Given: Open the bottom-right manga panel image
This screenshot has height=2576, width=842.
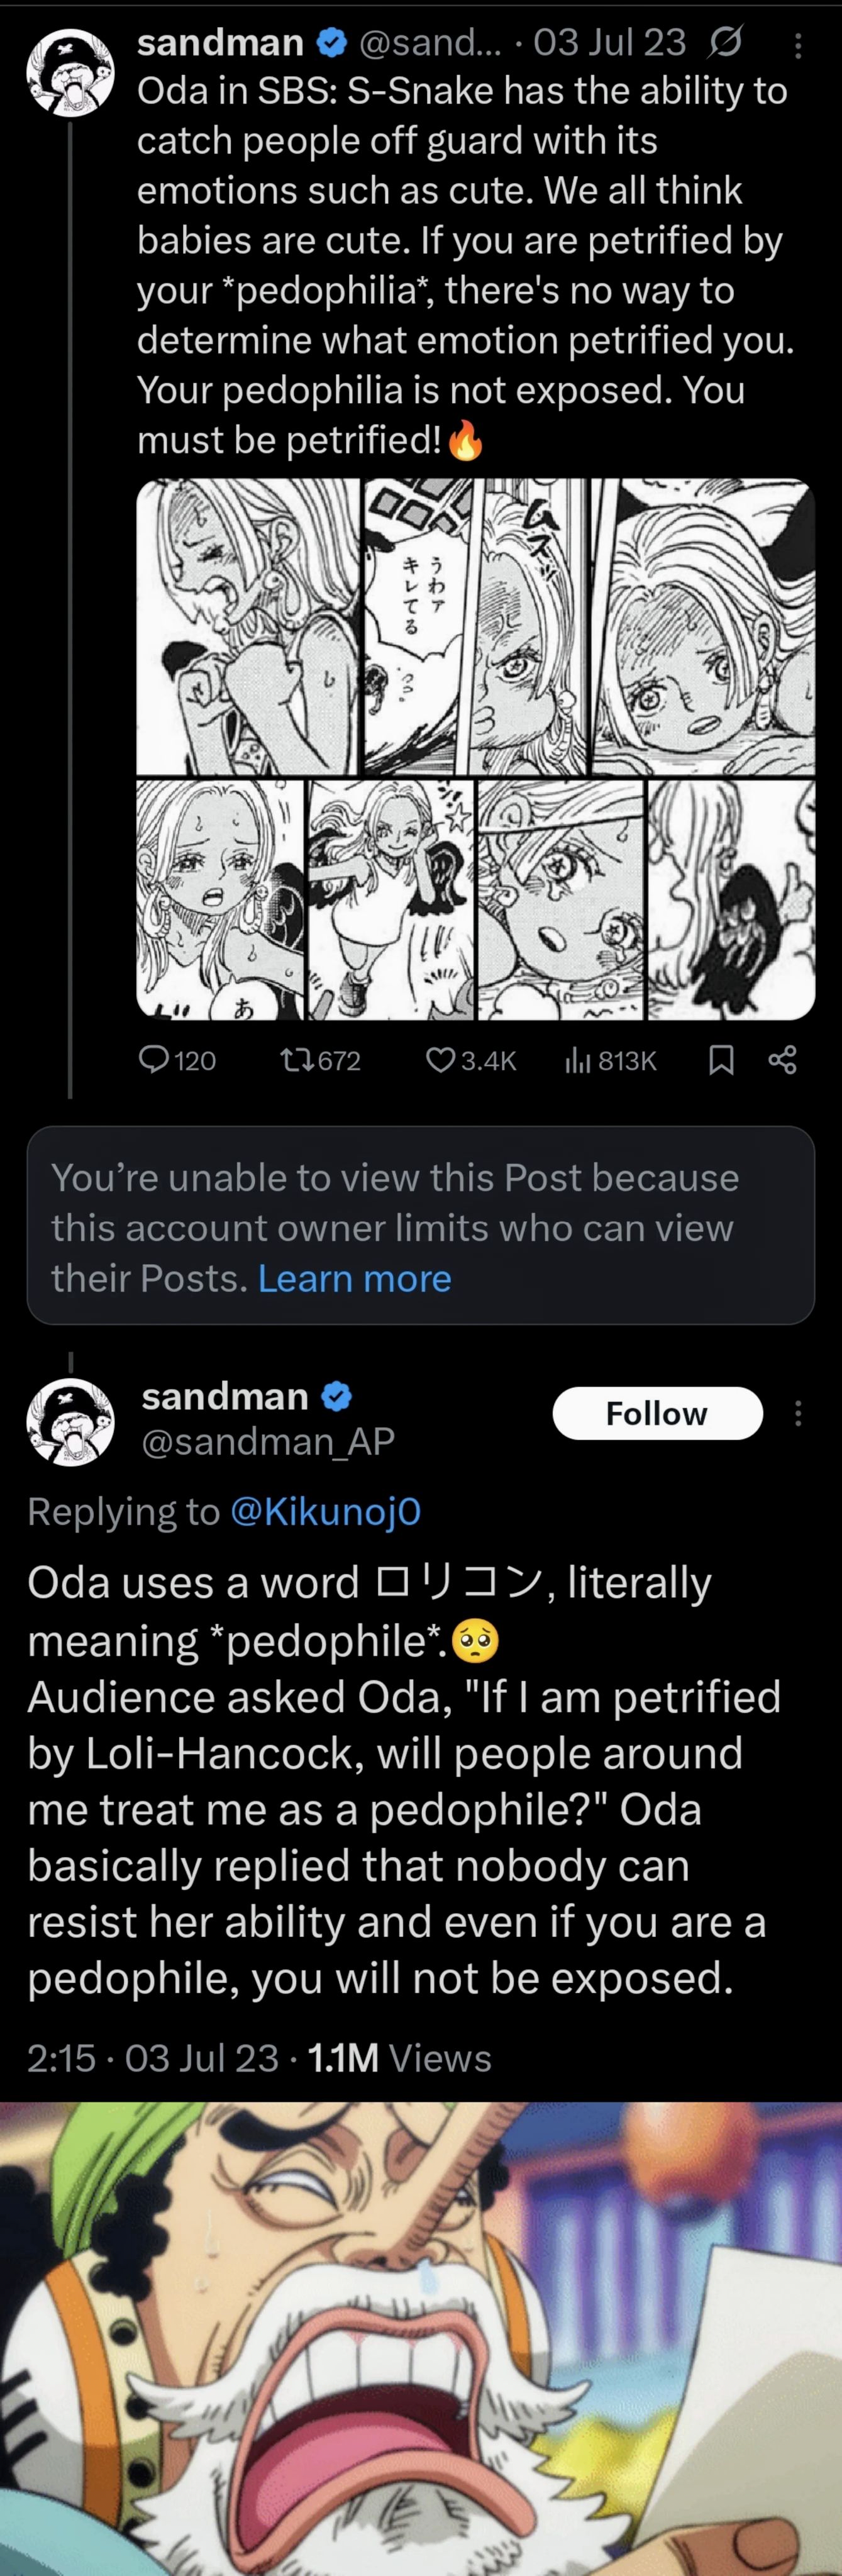Looking at the screenshot, I should click(x=731, y=900).
